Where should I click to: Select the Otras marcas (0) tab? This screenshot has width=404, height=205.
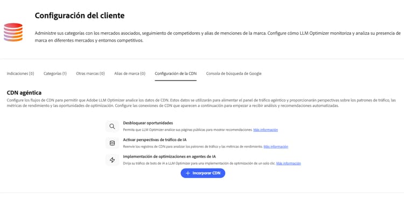click(90, 74)
